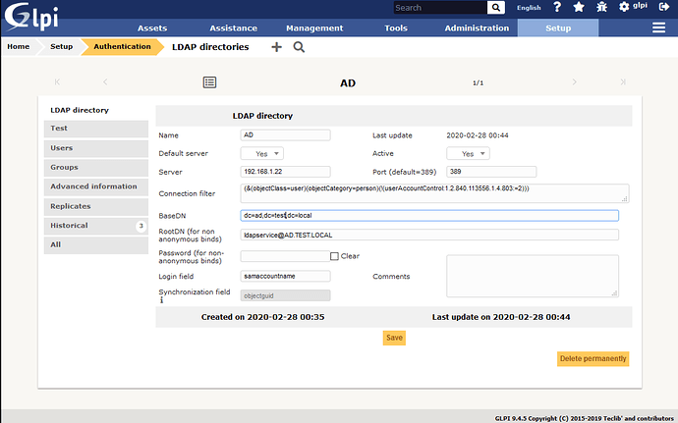Change language via English link
This screenshot has height=423, width=678.
click(529, 8)
